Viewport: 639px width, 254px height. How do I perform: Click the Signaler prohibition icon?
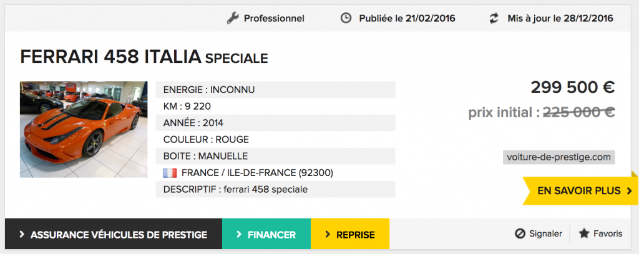click(x=520, y=234)
